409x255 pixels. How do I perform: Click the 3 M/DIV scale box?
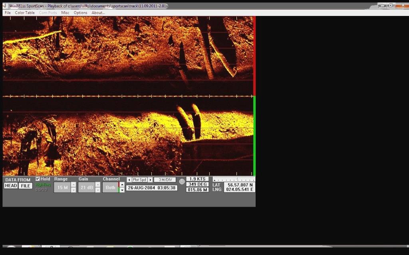pos(165,180)
